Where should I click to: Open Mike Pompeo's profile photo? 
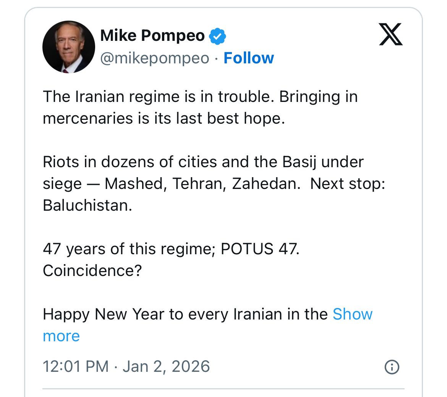click(x=69, y=47)
